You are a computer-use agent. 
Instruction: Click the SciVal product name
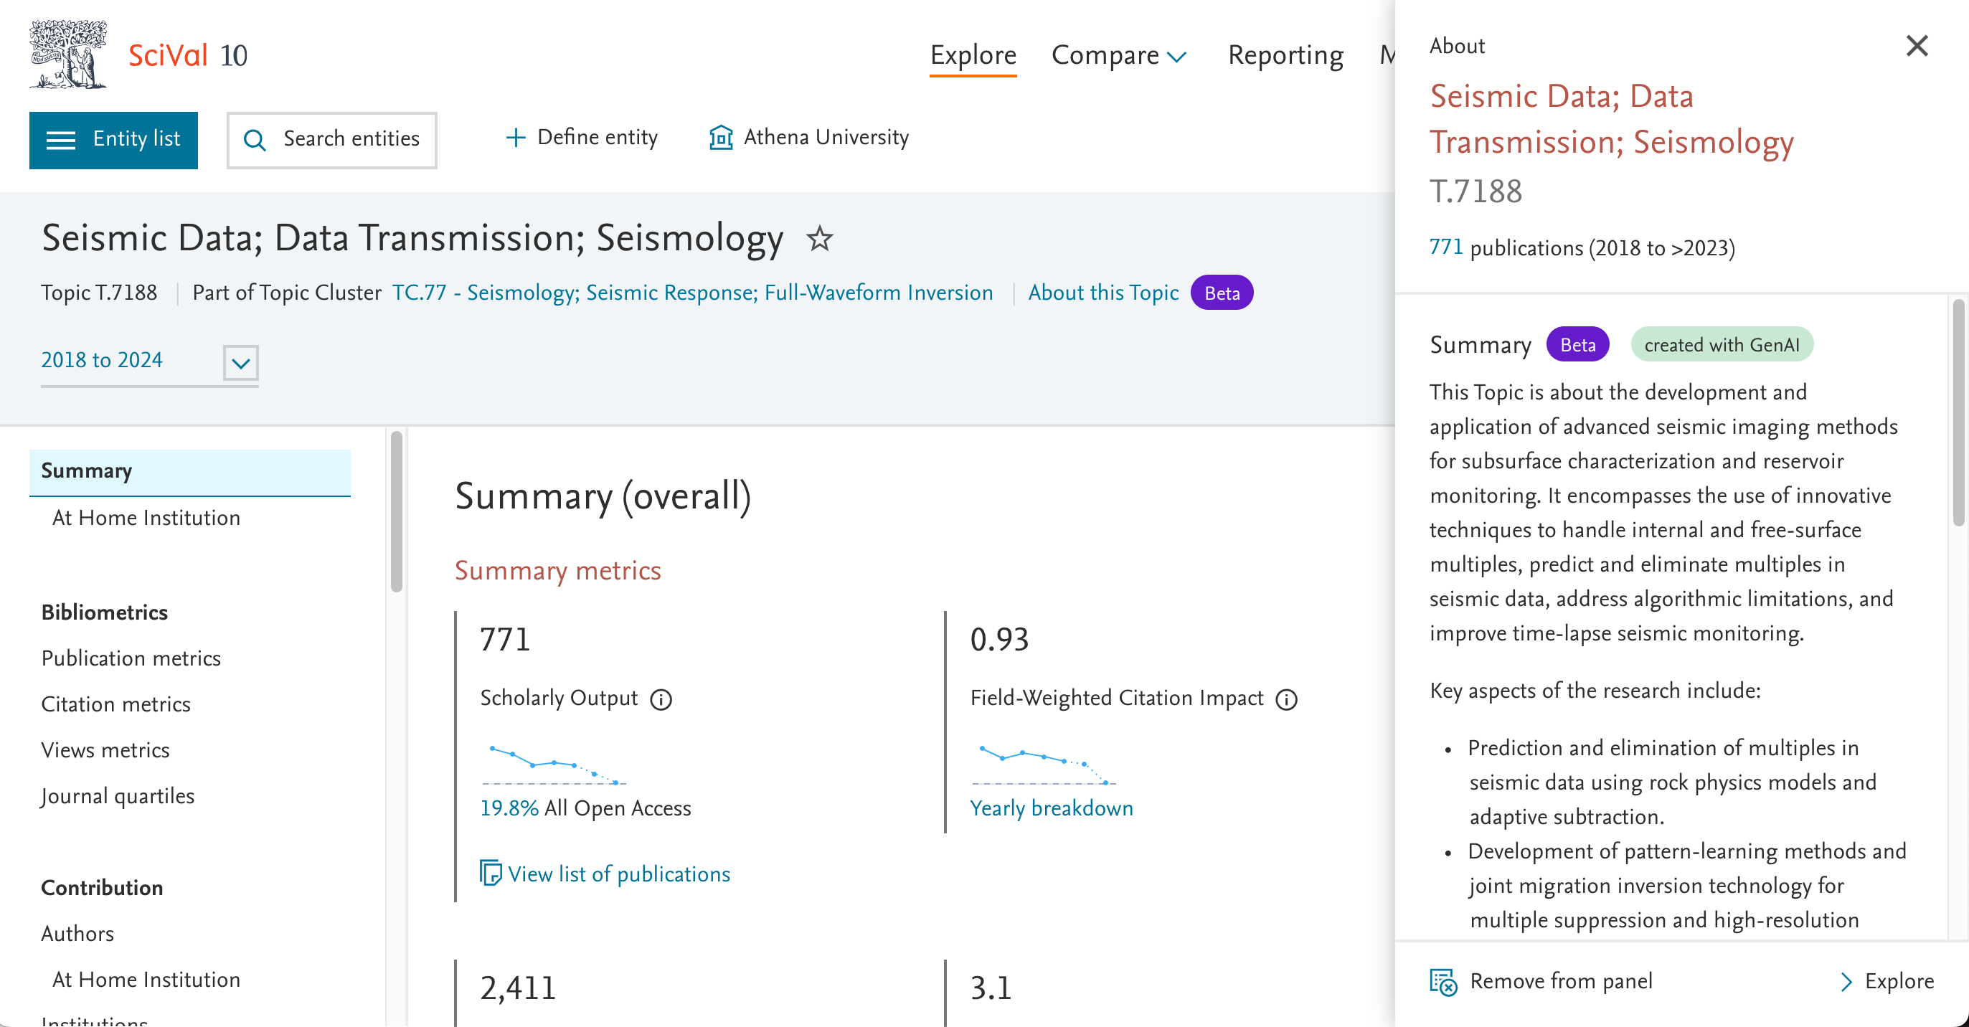pyautogui.click(x=167, y=56)
